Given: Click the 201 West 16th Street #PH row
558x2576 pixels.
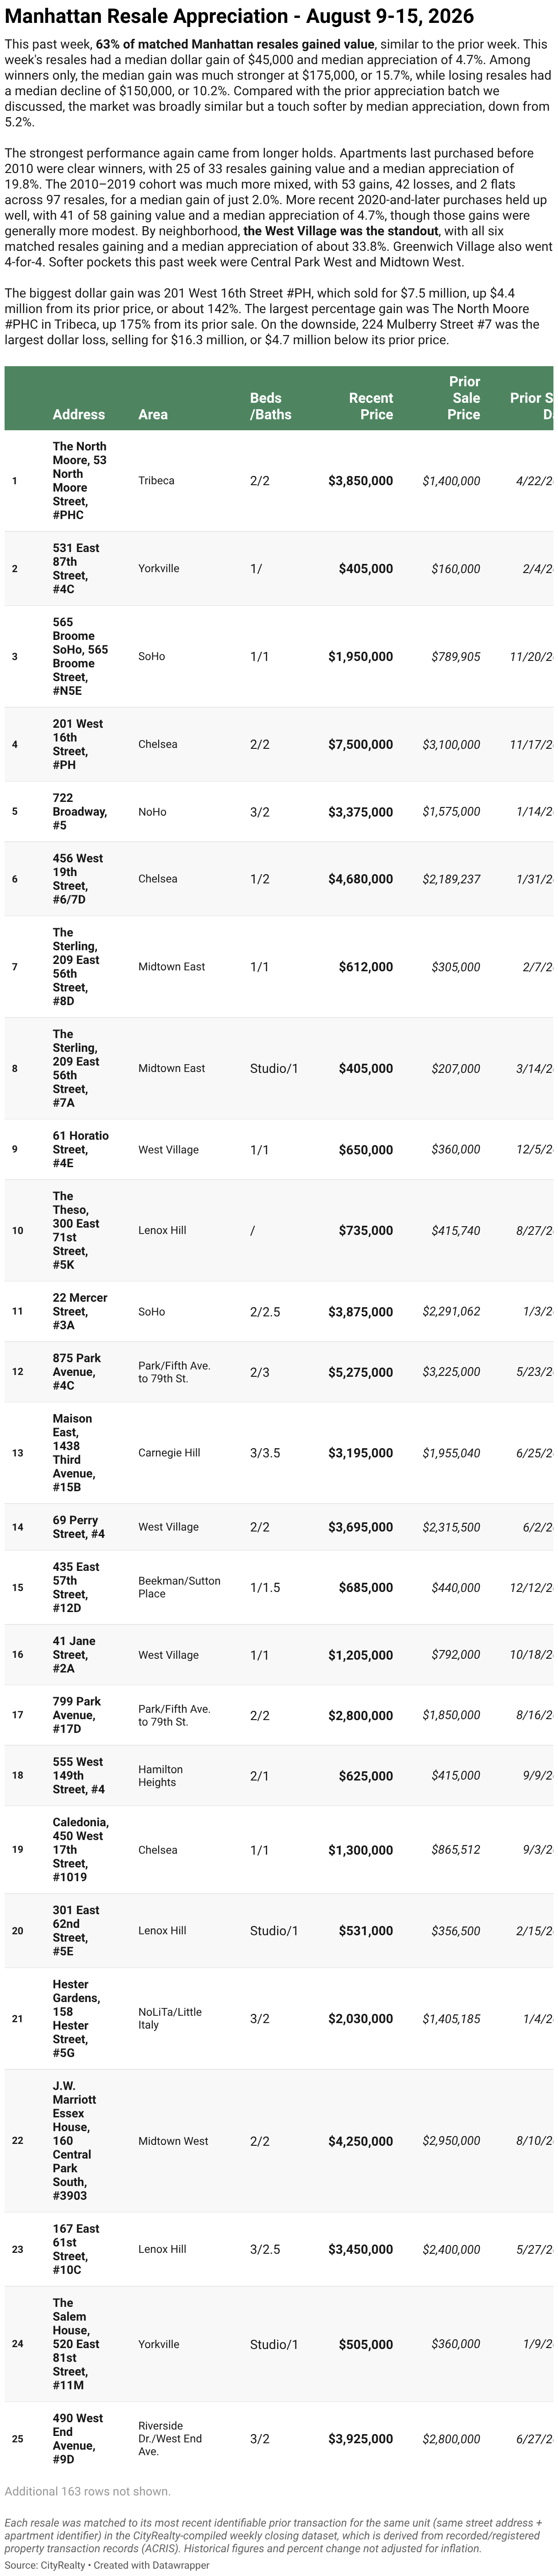Looking at the screenshot, I should [279, 744].
